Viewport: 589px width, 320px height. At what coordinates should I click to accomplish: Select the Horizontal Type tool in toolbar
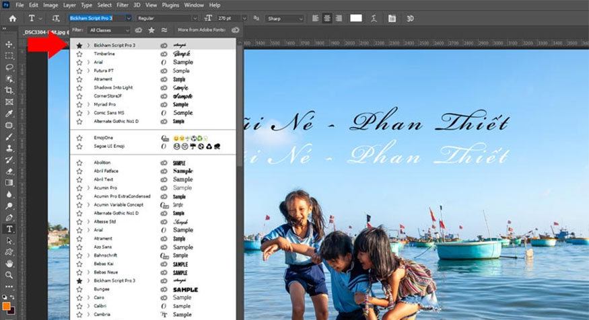pos(9,229)
